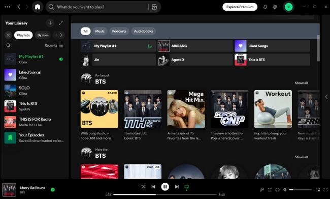Screen dimensions: 330x199
Task: Open the Home page
Action: 38,7
